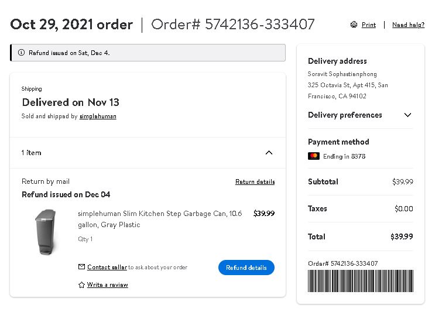
Task: Click the info icon in refund banner
Action: (x=21, y=53)
